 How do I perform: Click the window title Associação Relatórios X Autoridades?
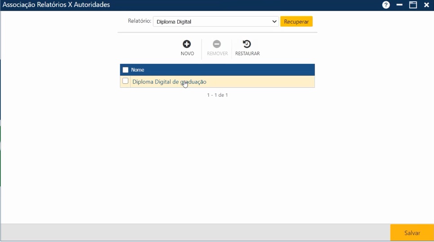coord(56,5)
